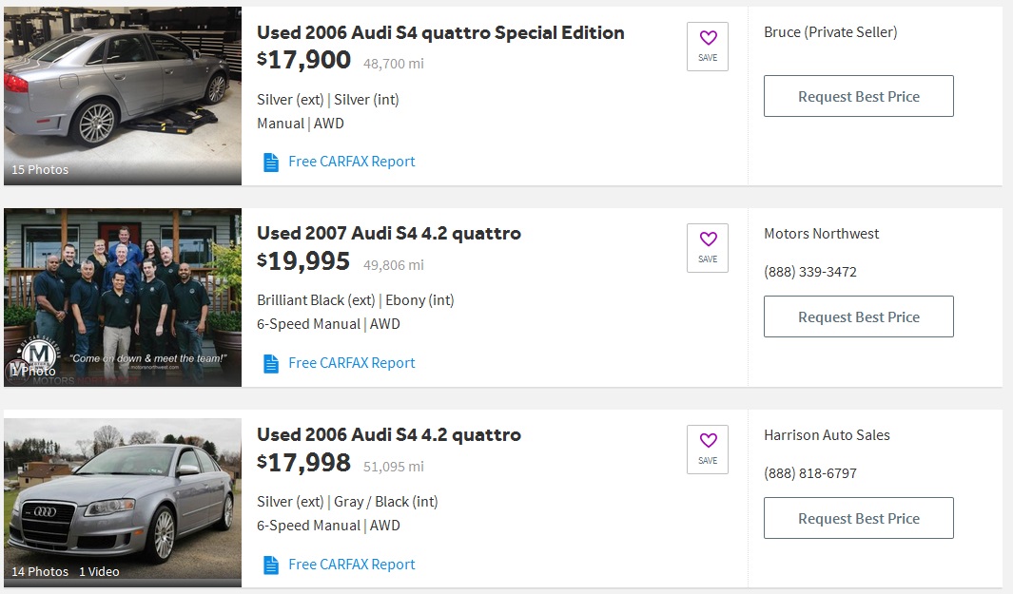Save the Harrison Auto Sales Audi listing

(708, 449)
